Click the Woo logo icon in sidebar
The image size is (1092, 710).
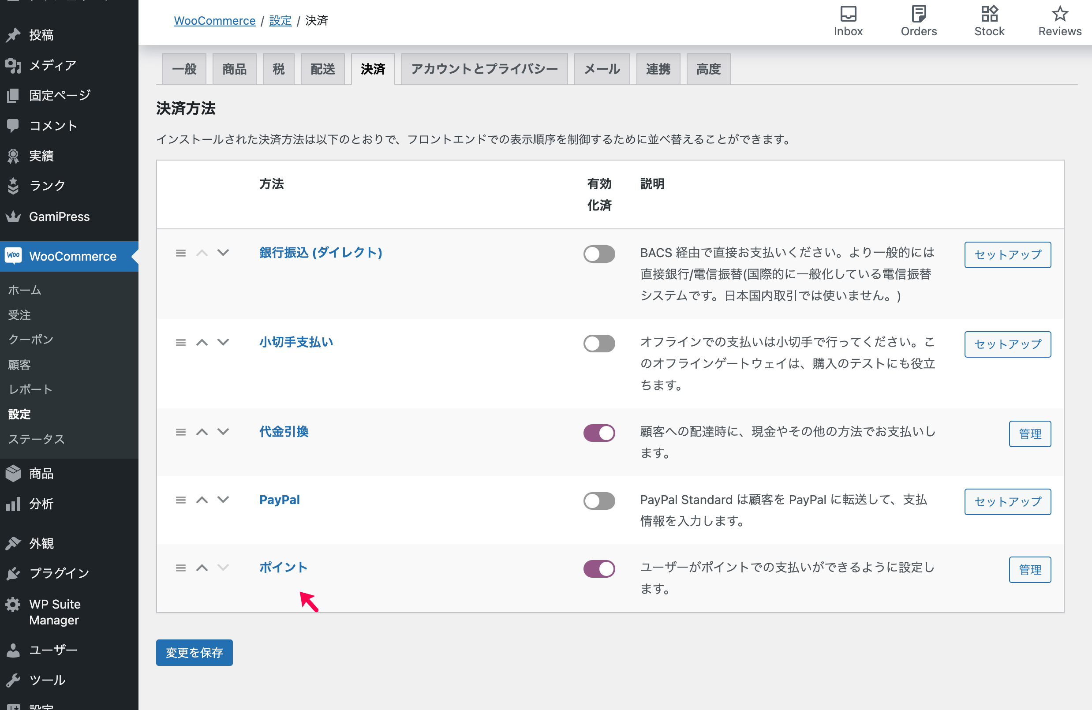(x=13, y=255)
